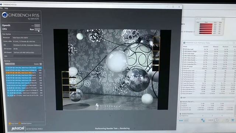Open the Ranking filter dropdown
Image resolution: width=236 pixels, height=133 pixels.
click(10, 64)
